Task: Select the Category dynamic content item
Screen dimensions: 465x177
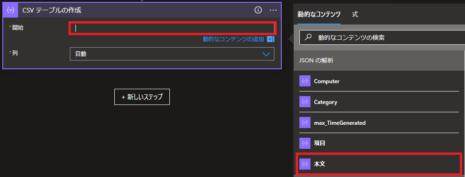Action: pyautogui.click(x=379, y=102)
